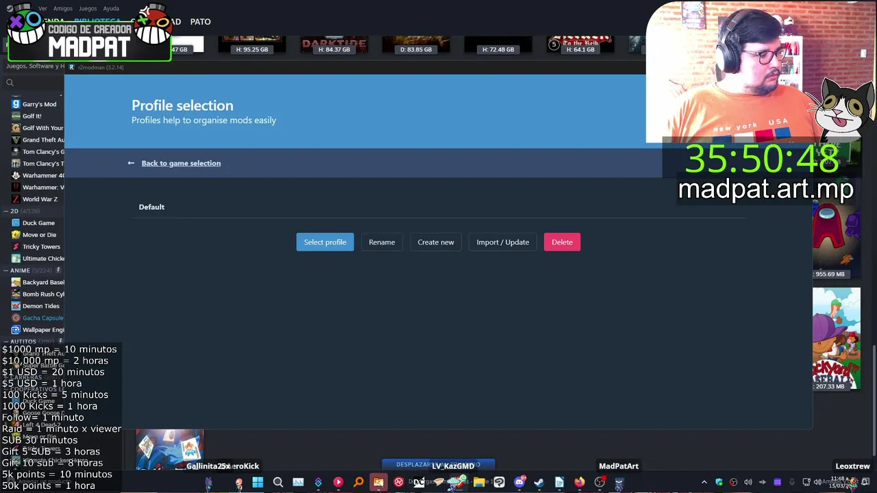This screenshot has width=877, height=493.
Task: Open the Juegos menu in Steam
Action: [x=88, y=8]
